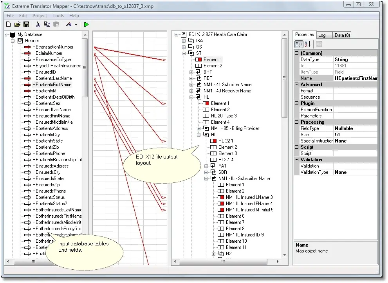Collapse the My Database root node
Screen dimensions: 388x283
pos(6,34)
